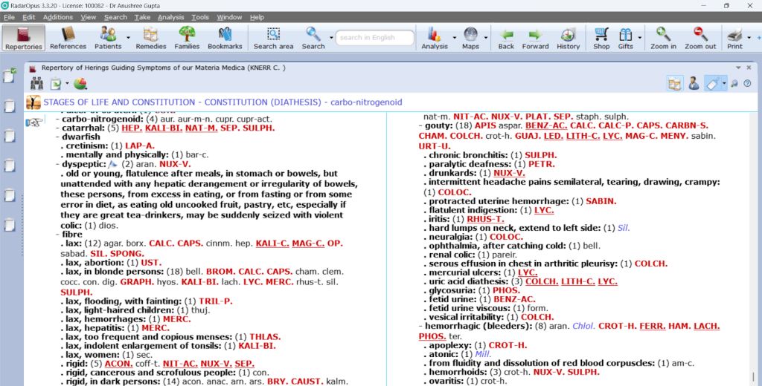The height and width of the screenshot is (386, 762).
Task: Expand the Print dropdown arrow
Action: pos(749,38)
